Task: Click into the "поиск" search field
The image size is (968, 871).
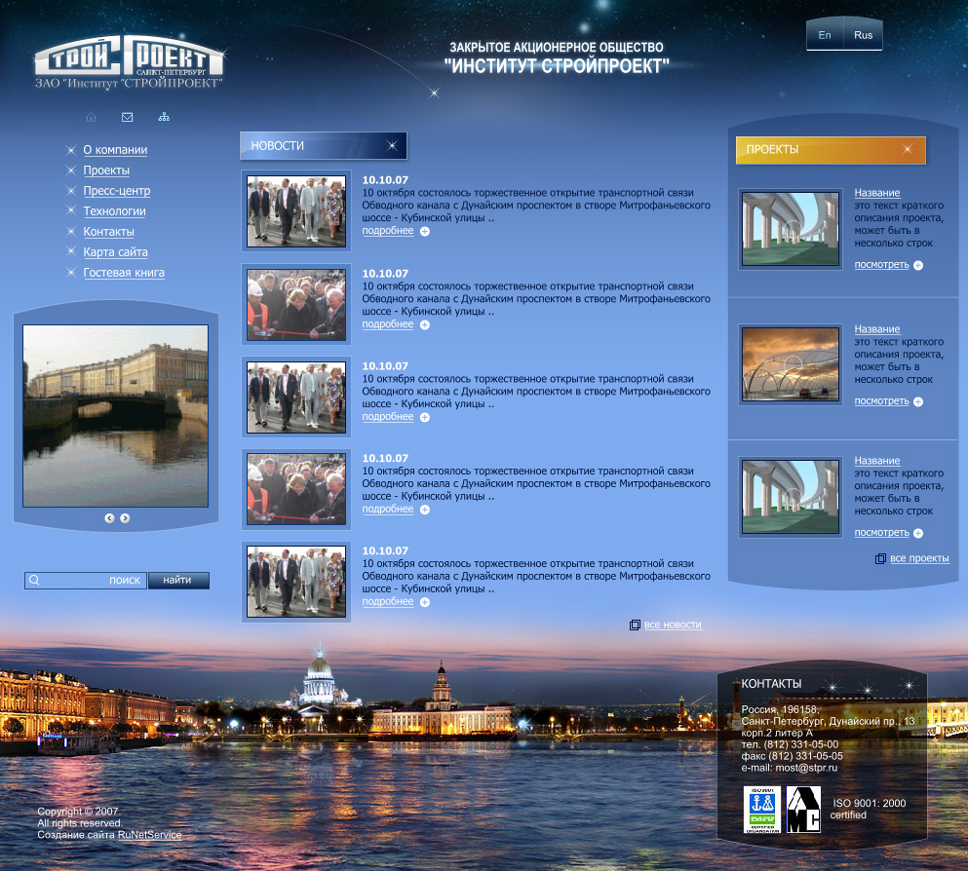Action: click(x=86, y=581)
